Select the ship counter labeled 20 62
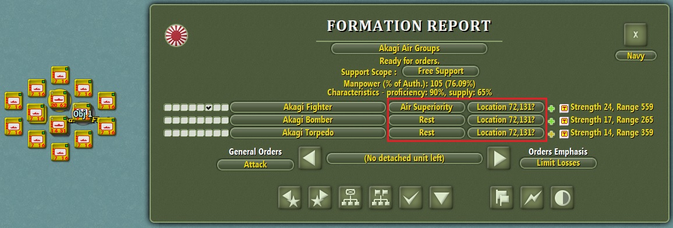This screenshot has width=673, height=228. pos(59,99)
